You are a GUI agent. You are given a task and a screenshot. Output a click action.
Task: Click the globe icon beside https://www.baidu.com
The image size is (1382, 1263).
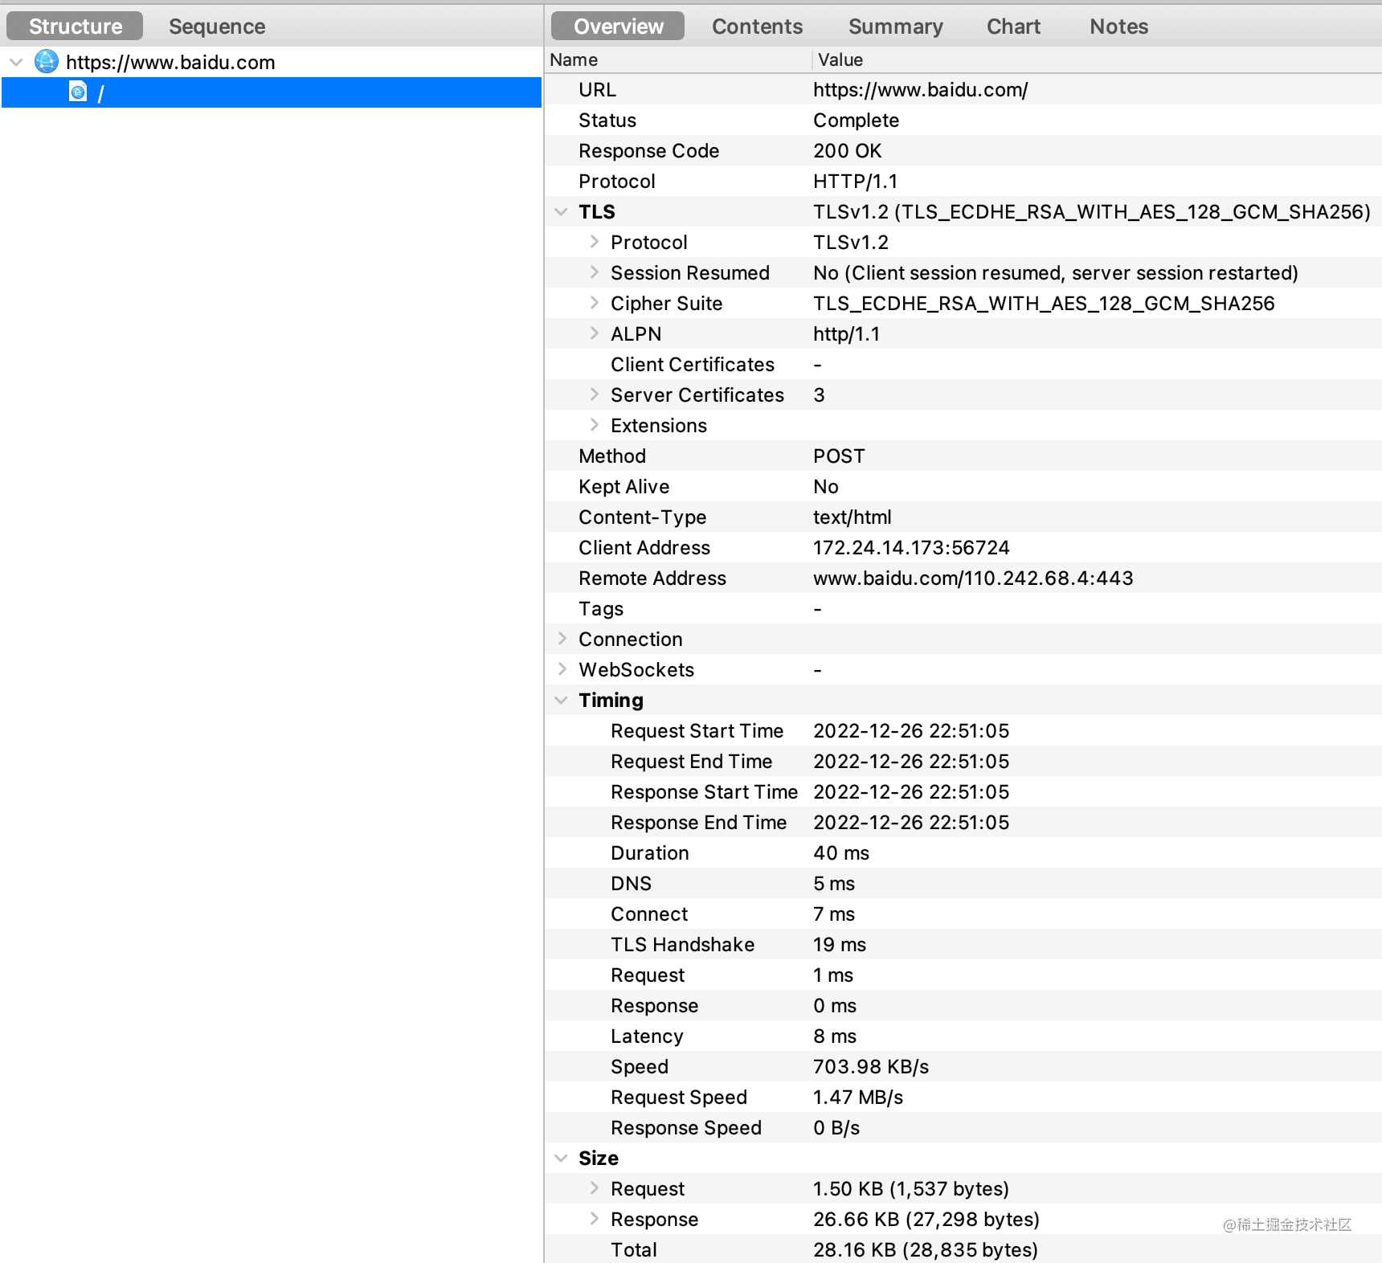tap(47, 62)
